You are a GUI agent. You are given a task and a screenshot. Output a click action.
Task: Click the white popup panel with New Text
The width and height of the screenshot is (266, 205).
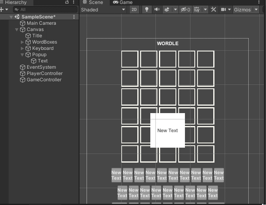(168, 130)
